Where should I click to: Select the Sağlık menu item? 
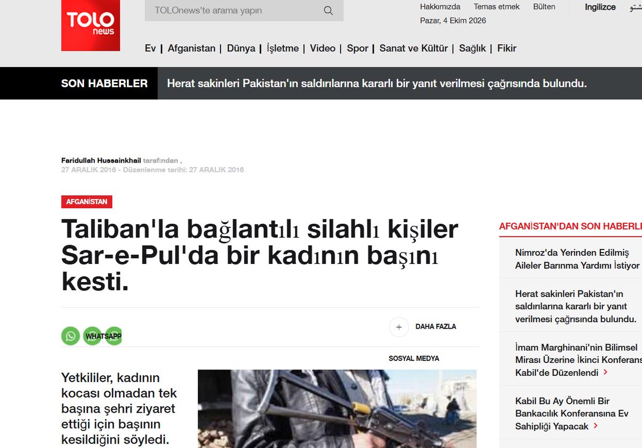(472, 48)
